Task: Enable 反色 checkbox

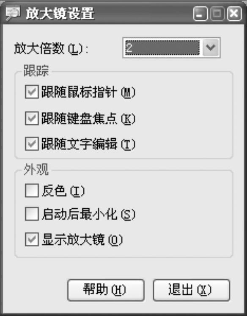Action: [x=32, y=190]
